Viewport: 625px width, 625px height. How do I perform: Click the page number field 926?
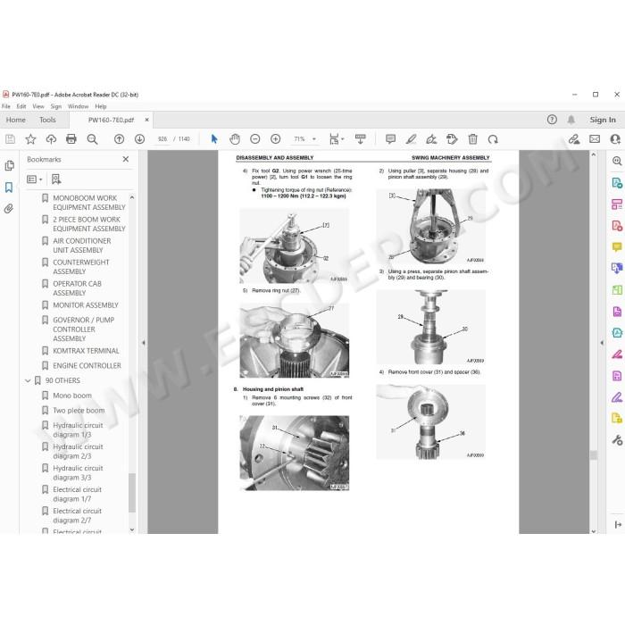(162, 139)
